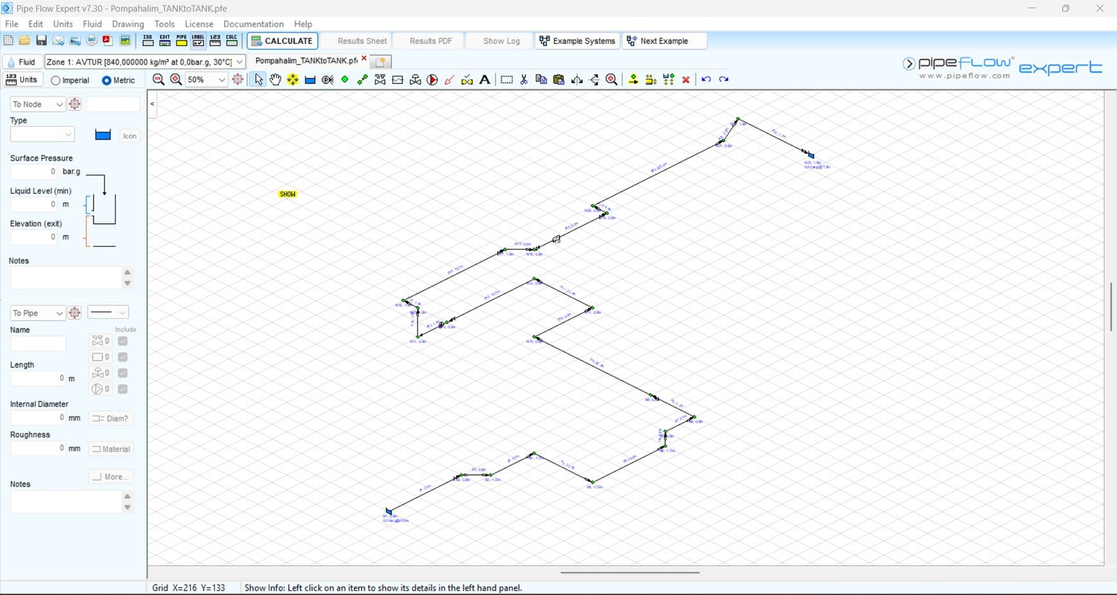Choose the Add Text label tool
Image resolution: width=1117 pixels, height=595 pixels.
(484, 80)
